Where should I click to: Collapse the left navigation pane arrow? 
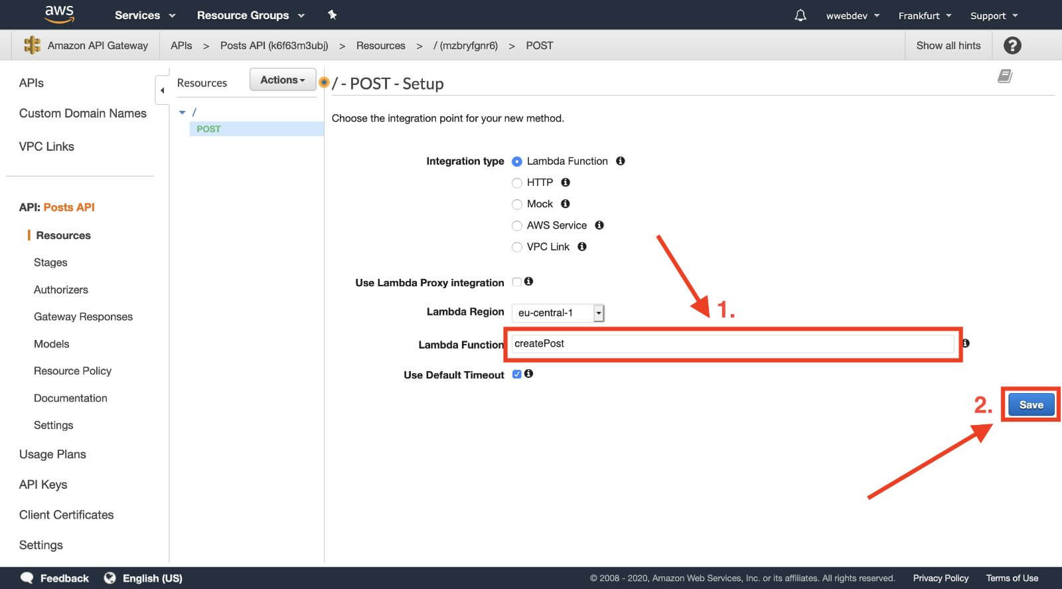tap(162, 90)
